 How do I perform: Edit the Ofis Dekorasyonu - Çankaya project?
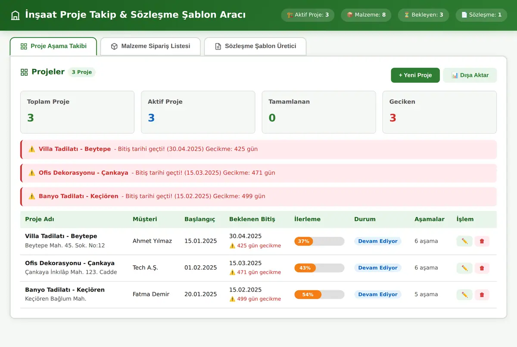tap(464, 268)
